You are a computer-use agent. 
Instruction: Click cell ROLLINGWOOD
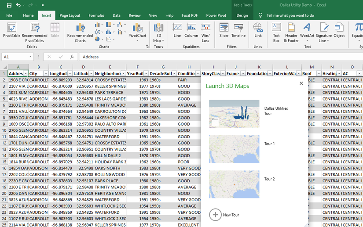[110, 175]
